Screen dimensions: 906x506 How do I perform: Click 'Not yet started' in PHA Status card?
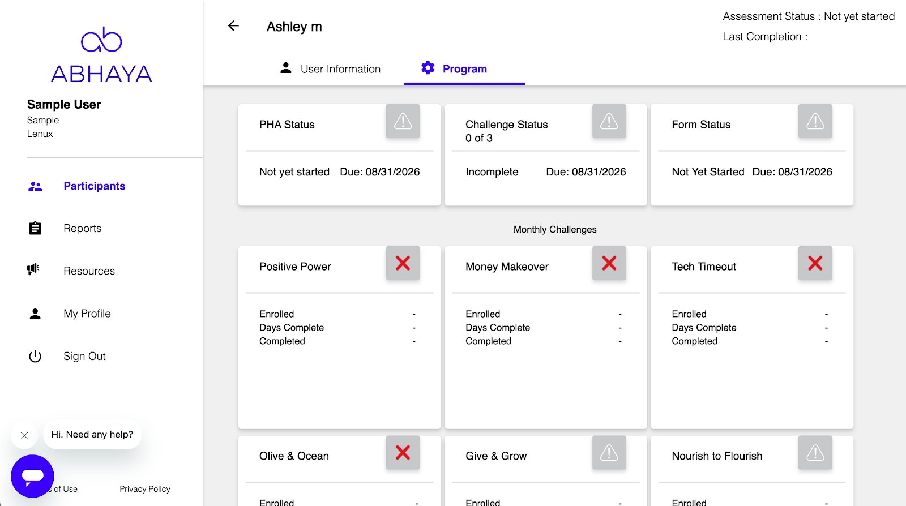294,172
